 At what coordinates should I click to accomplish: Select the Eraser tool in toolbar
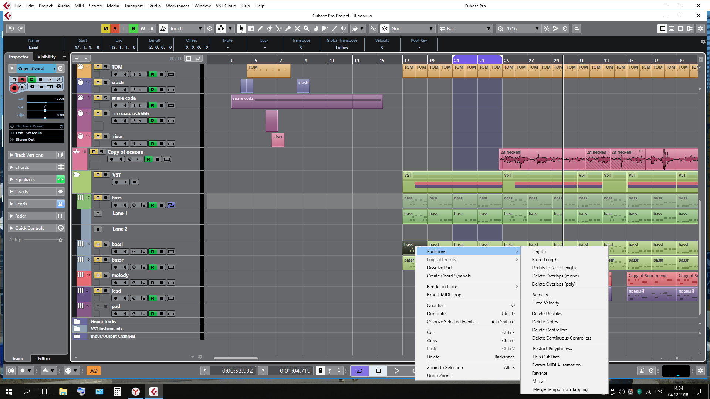270,28
